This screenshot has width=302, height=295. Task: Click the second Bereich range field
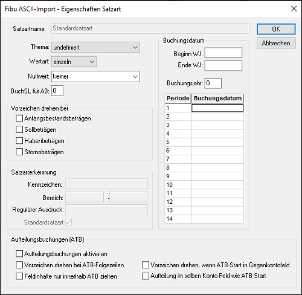pos(129,197)
